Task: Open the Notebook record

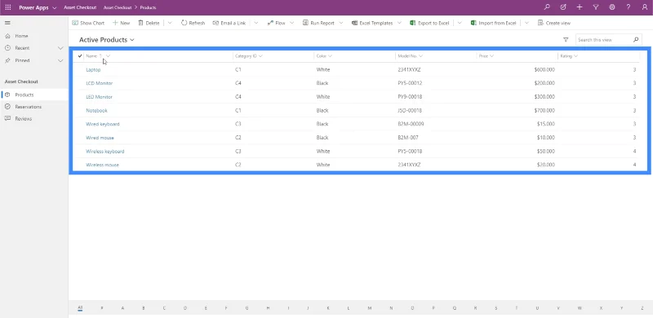Action: click(96, 111)
